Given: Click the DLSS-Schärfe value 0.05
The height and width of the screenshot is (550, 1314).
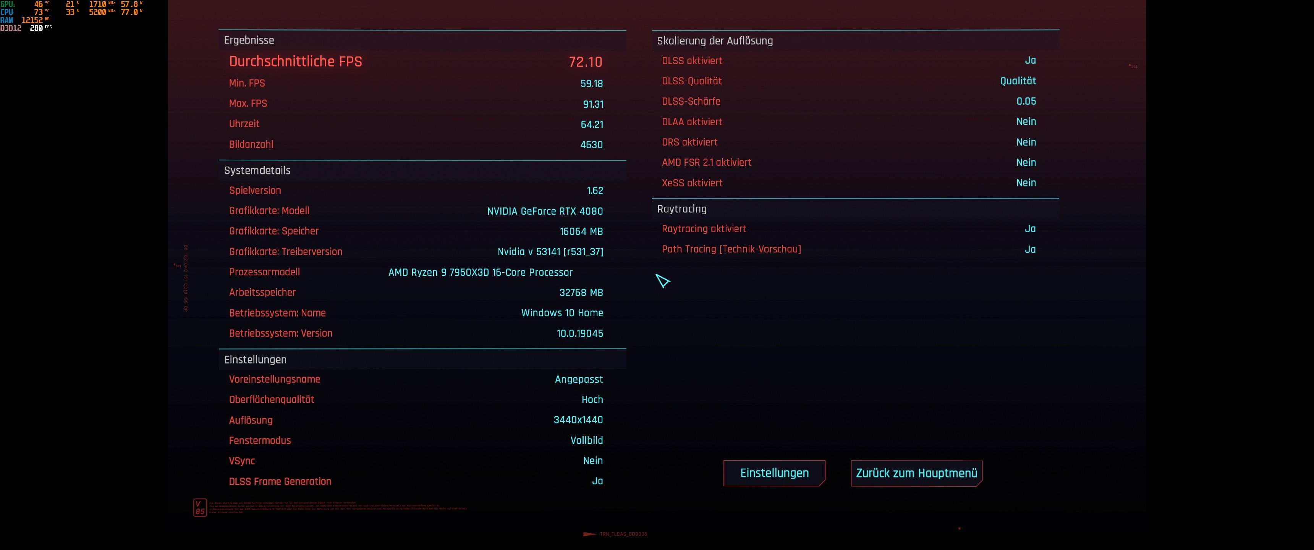Looking at the screenshot, I should click(x=1026, y=101).
